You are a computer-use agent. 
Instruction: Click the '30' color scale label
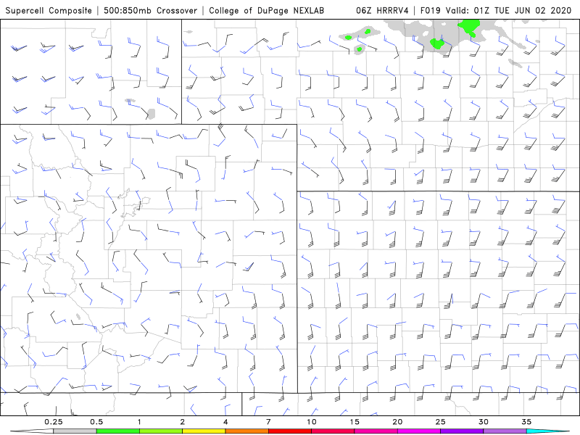(484, 422)
